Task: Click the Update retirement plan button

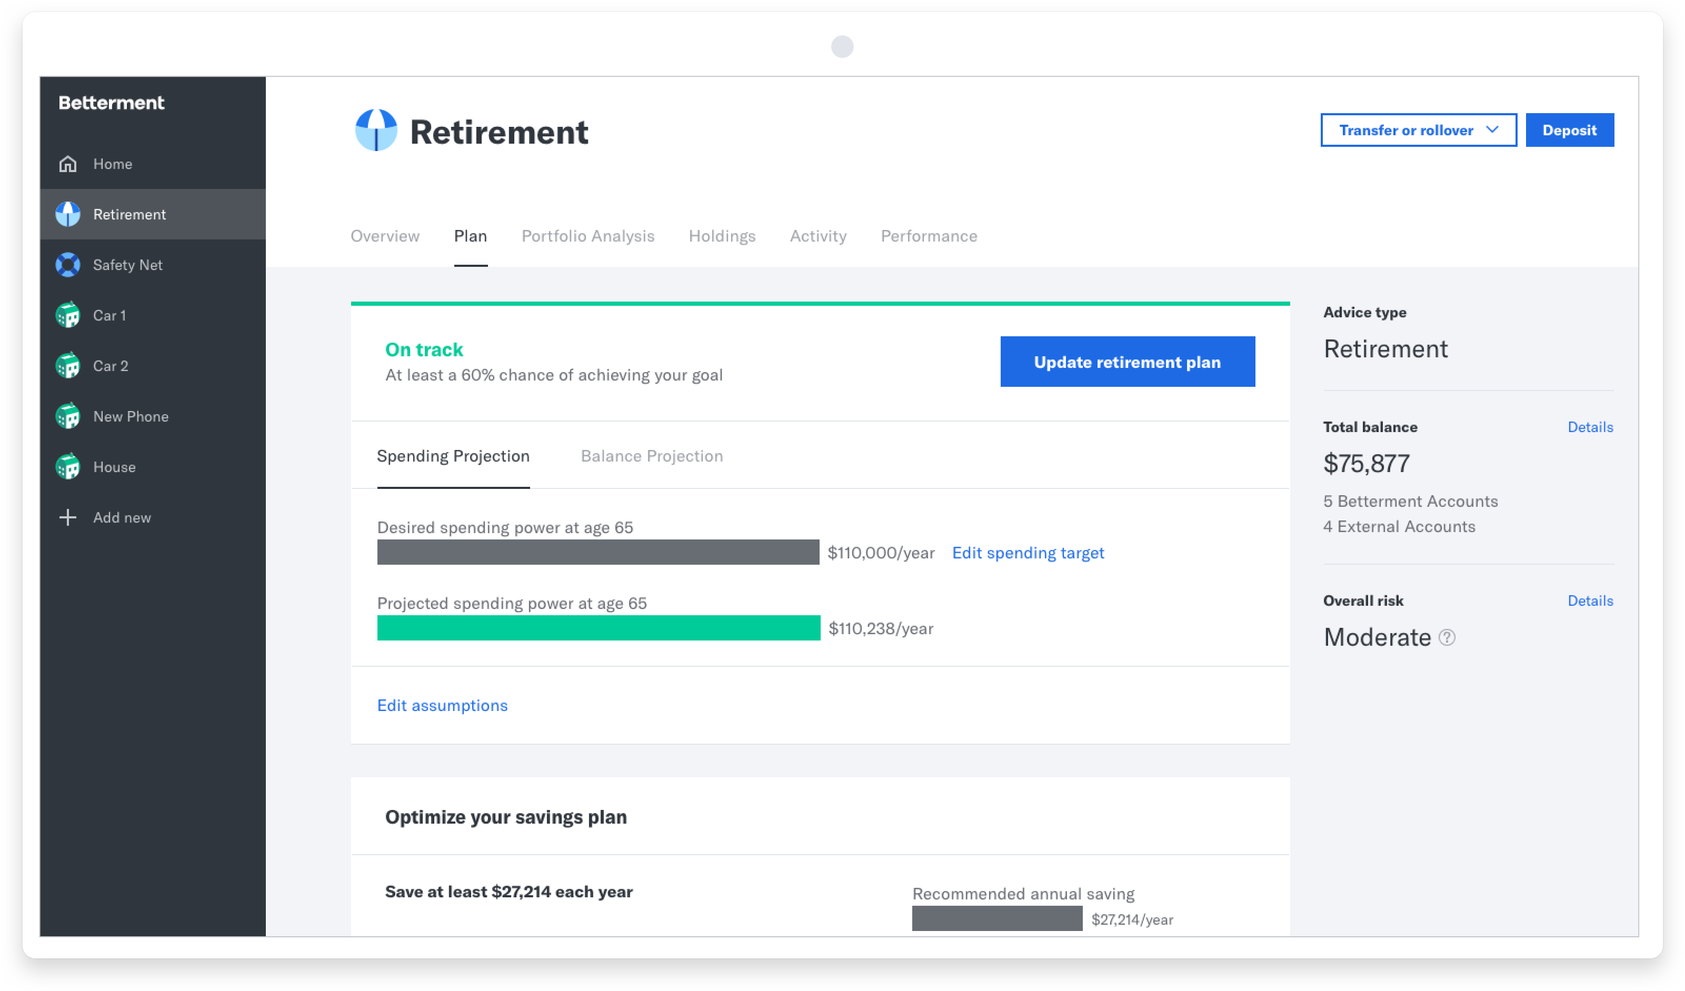Action: [1128, 362]
